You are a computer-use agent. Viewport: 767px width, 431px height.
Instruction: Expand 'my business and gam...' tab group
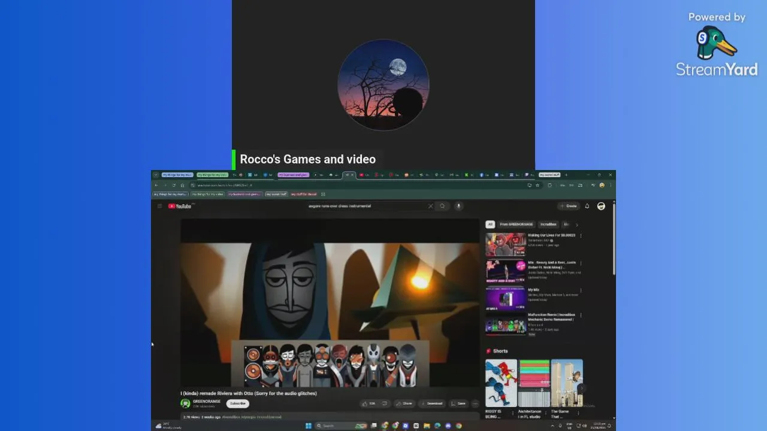(293, 175)
